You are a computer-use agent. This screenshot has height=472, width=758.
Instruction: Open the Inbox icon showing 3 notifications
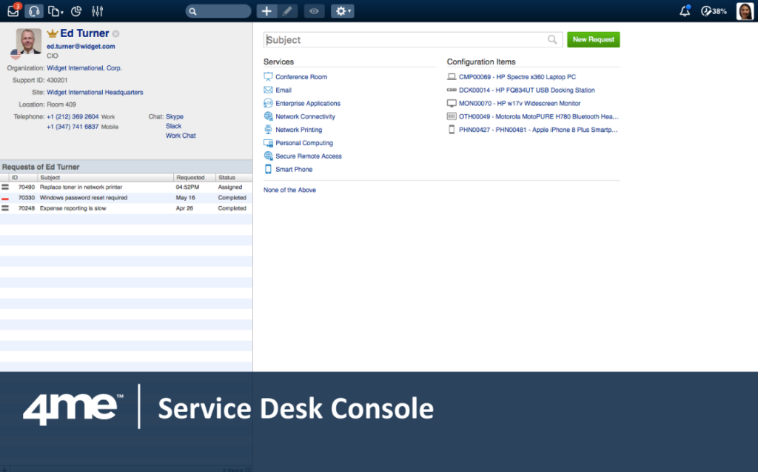point(13,10)
